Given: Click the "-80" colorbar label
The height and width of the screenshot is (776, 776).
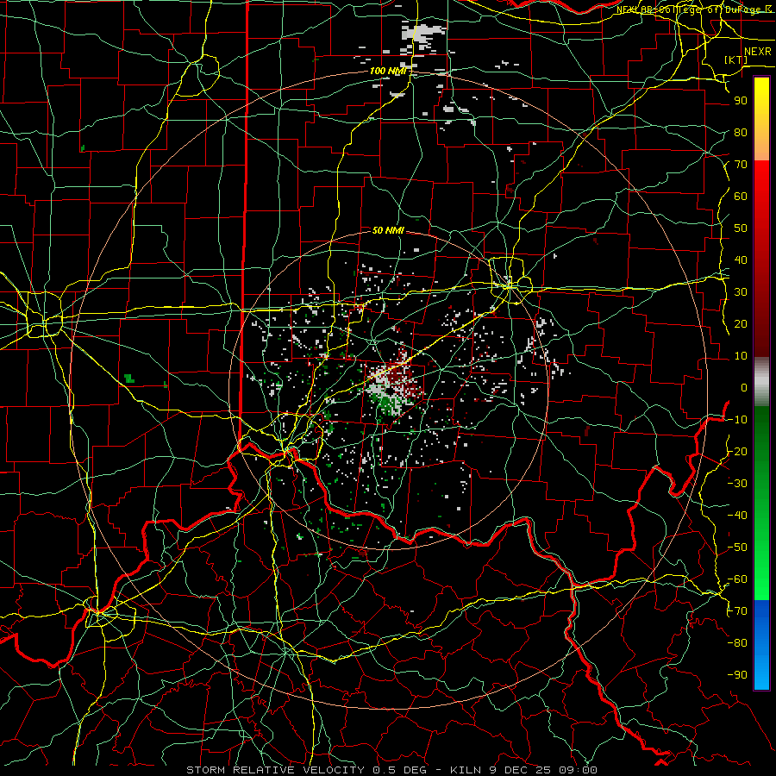Looking at the screenshot, I should (737, 643).
